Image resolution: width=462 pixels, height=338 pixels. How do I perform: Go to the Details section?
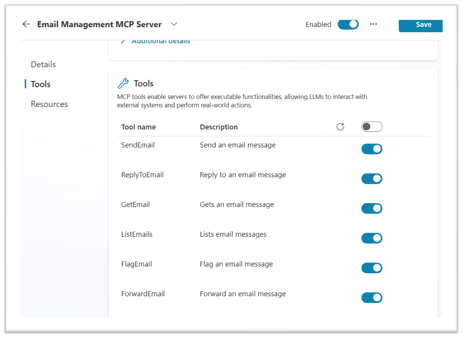[x=43, y=64]
